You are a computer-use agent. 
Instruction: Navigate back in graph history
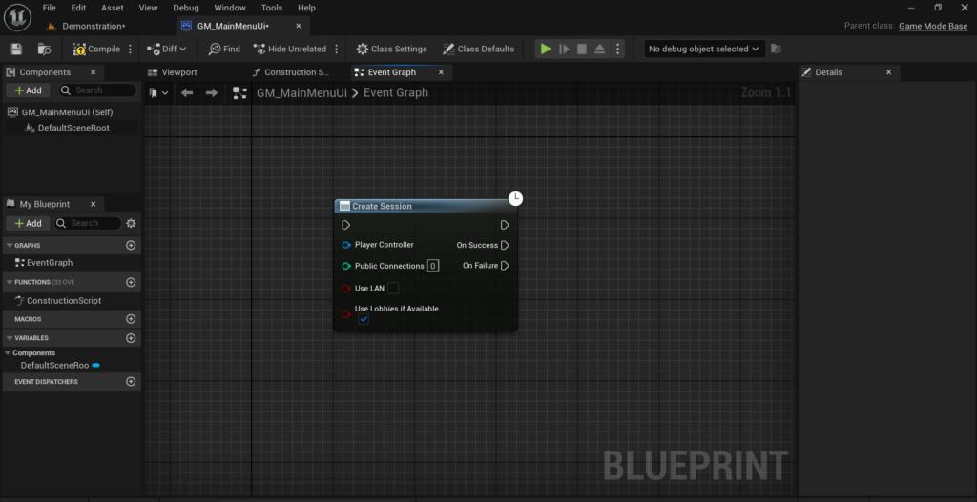tap(187, 92)
